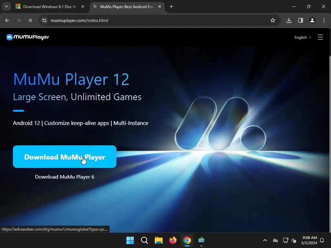View site information icon in address bar

(44, 20)
